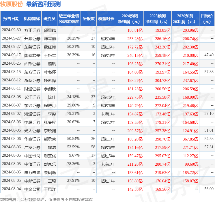Image resolution: width=215 pixels, height=202 pixels.
Task: Click the 367.85亿 forecast value
Action: 190,139
